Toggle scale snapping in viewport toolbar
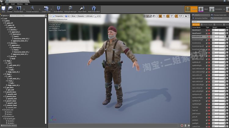The height and width of the screenshot is (128, 229). [x=176, y=16]
